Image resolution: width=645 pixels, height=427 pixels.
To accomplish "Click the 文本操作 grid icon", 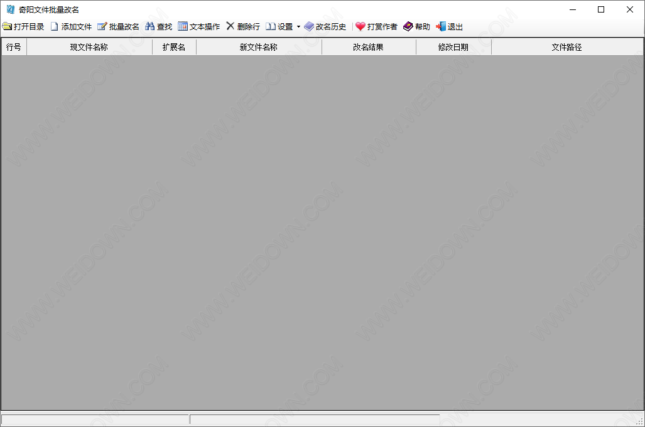I will coord(183,27).
